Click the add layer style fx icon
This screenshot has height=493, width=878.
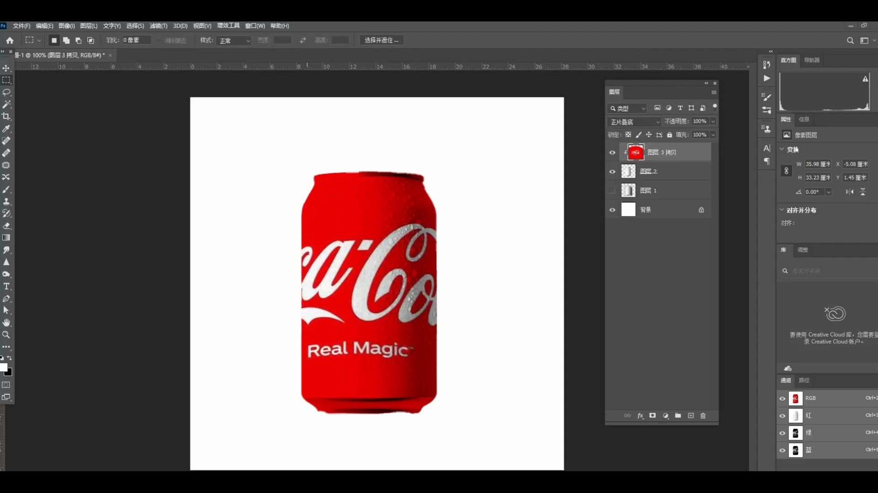pyautogui.click(x=640, y=415)
